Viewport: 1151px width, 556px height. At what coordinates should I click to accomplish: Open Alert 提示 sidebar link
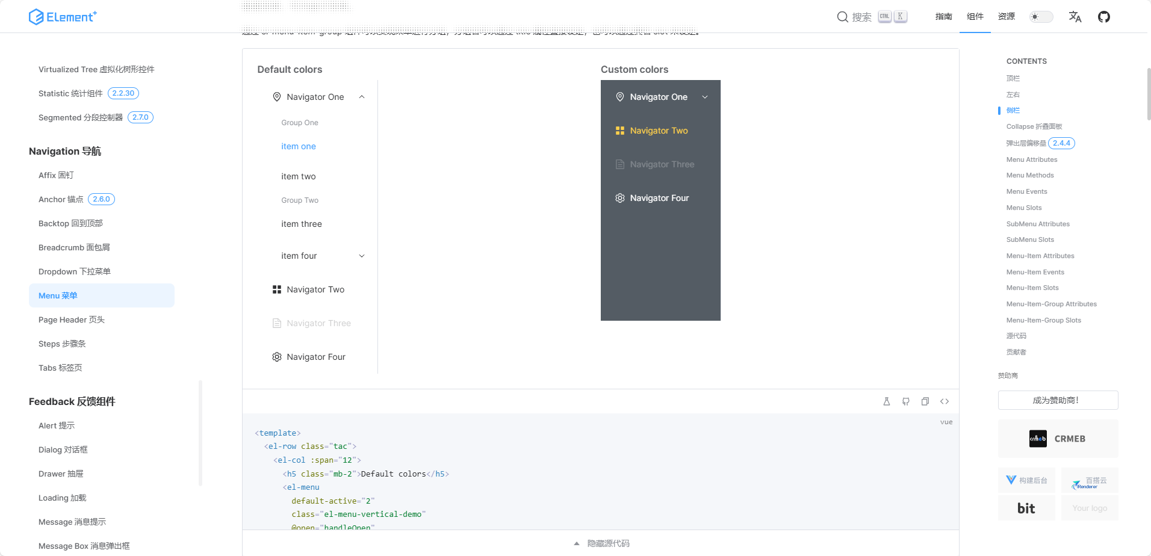click(57, 425)
